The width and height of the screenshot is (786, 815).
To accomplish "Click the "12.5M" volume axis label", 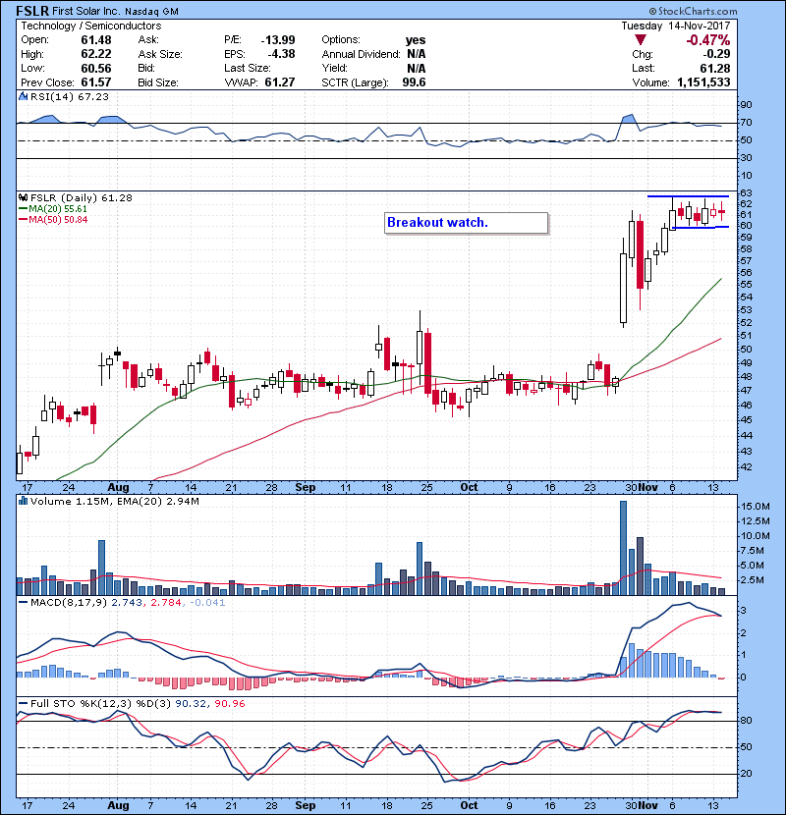I will pyautogui.click(x=756, y=520).
